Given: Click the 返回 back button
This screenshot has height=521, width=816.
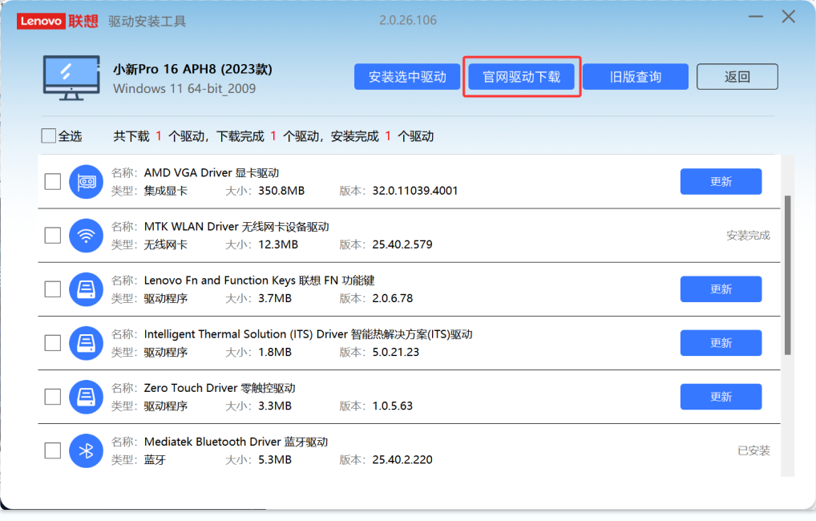Looking at the screenshot, I should point(737,77).
